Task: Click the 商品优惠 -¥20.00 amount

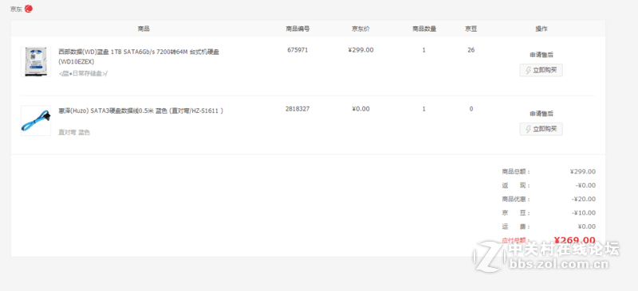Action: [584, 200]
